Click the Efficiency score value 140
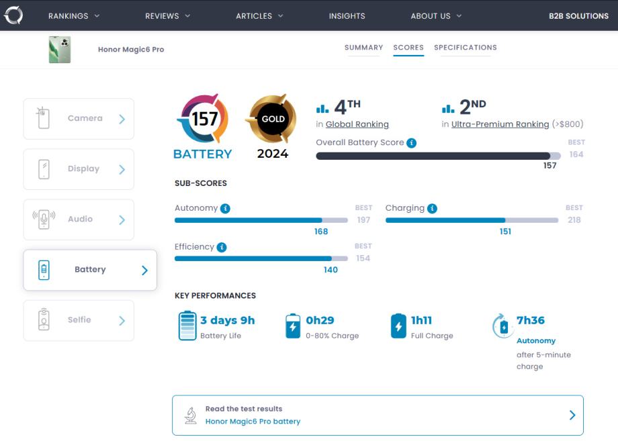 point(330,270)
